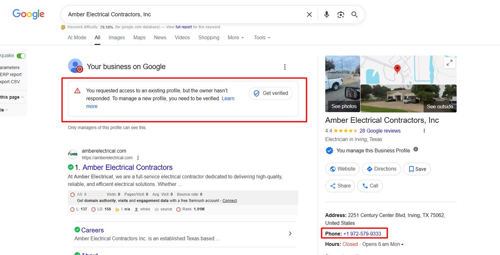Open the whois lookup in SEOquake bar

click(x=142, y=209)
